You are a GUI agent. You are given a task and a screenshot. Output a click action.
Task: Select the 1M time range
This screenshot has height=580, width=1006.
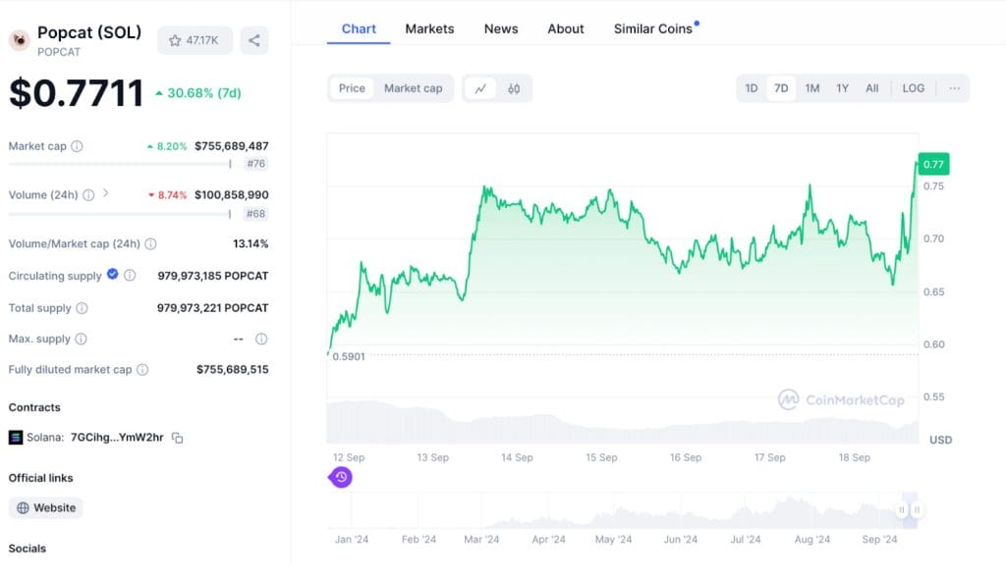click(x=812, y=88)
